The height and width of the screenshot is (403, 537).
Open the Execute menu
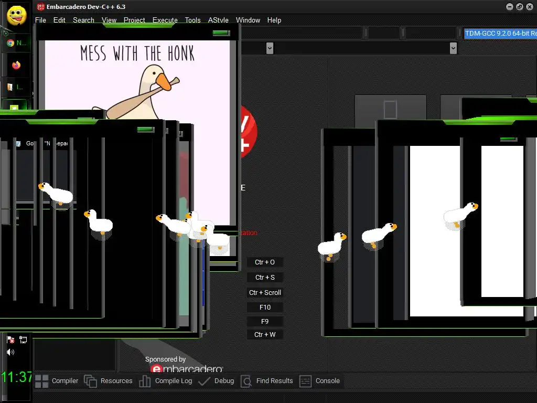point(165,20)
